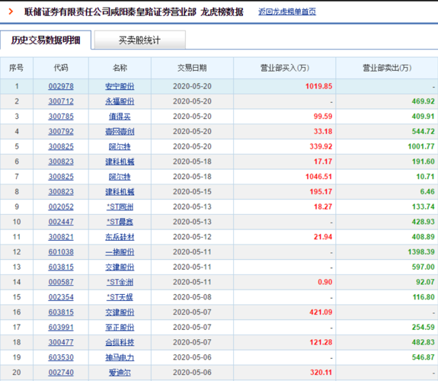Select 历史交易数据明细 tab
This screenshot has width=438, height=381.
[x=46, y=40]
